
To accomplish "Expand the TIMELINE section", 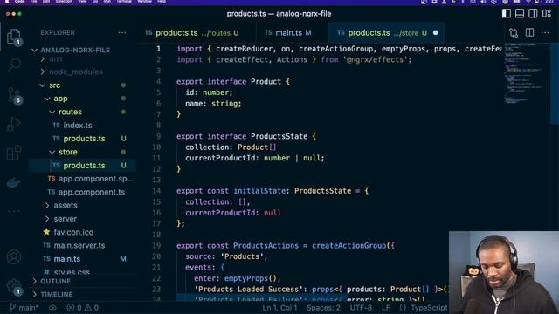I will (56, 295).
